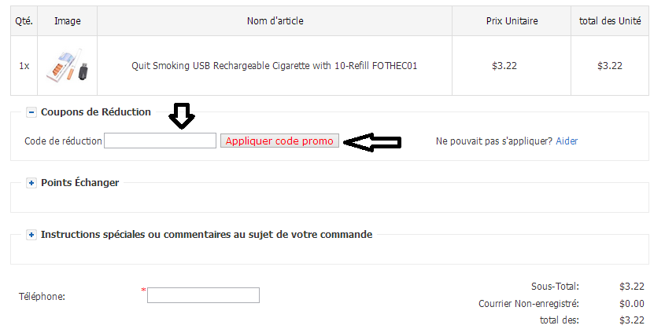Select the Quit Smoking USB Rechargeable Cigarette name

[x=275, y=66]
